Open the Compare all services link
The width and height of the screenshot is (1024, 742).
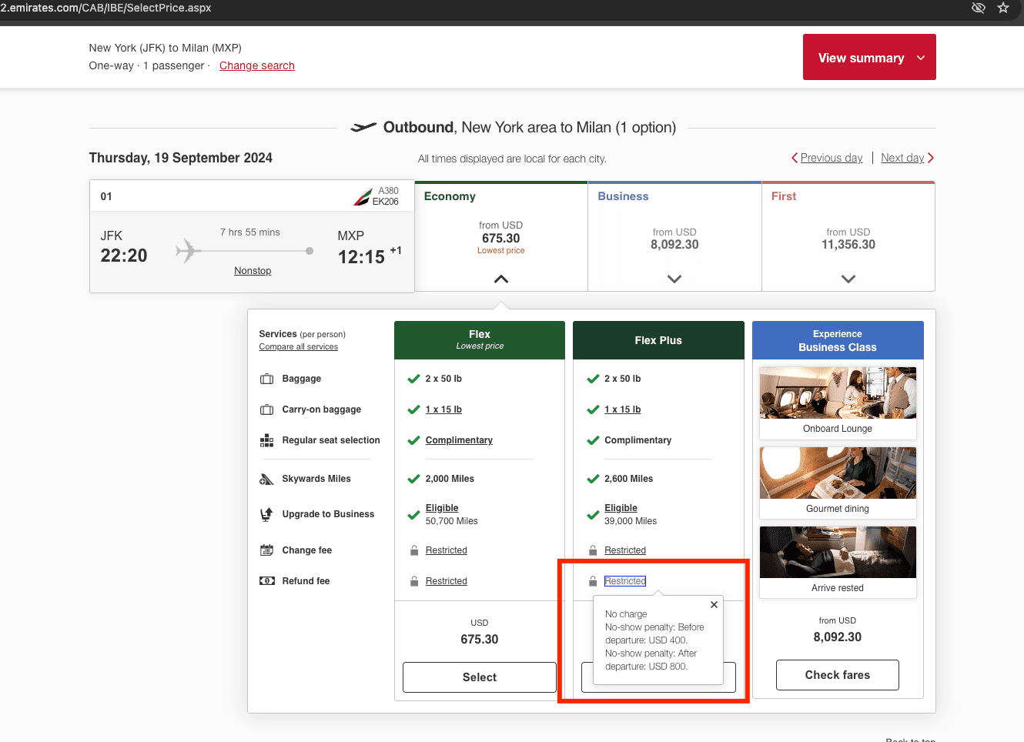pyautogui.click(x=299, y=347)
